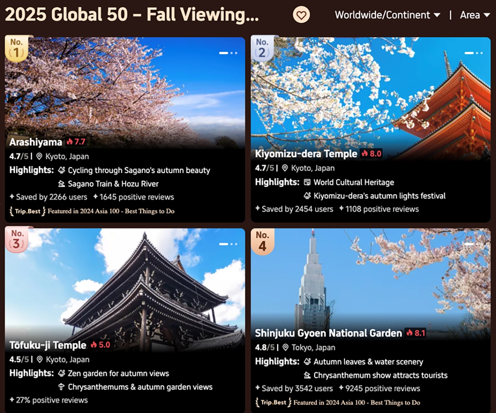
Task: Click Trip.Best badge on Shinjuku Gyoen card
Action: (273, 403)
